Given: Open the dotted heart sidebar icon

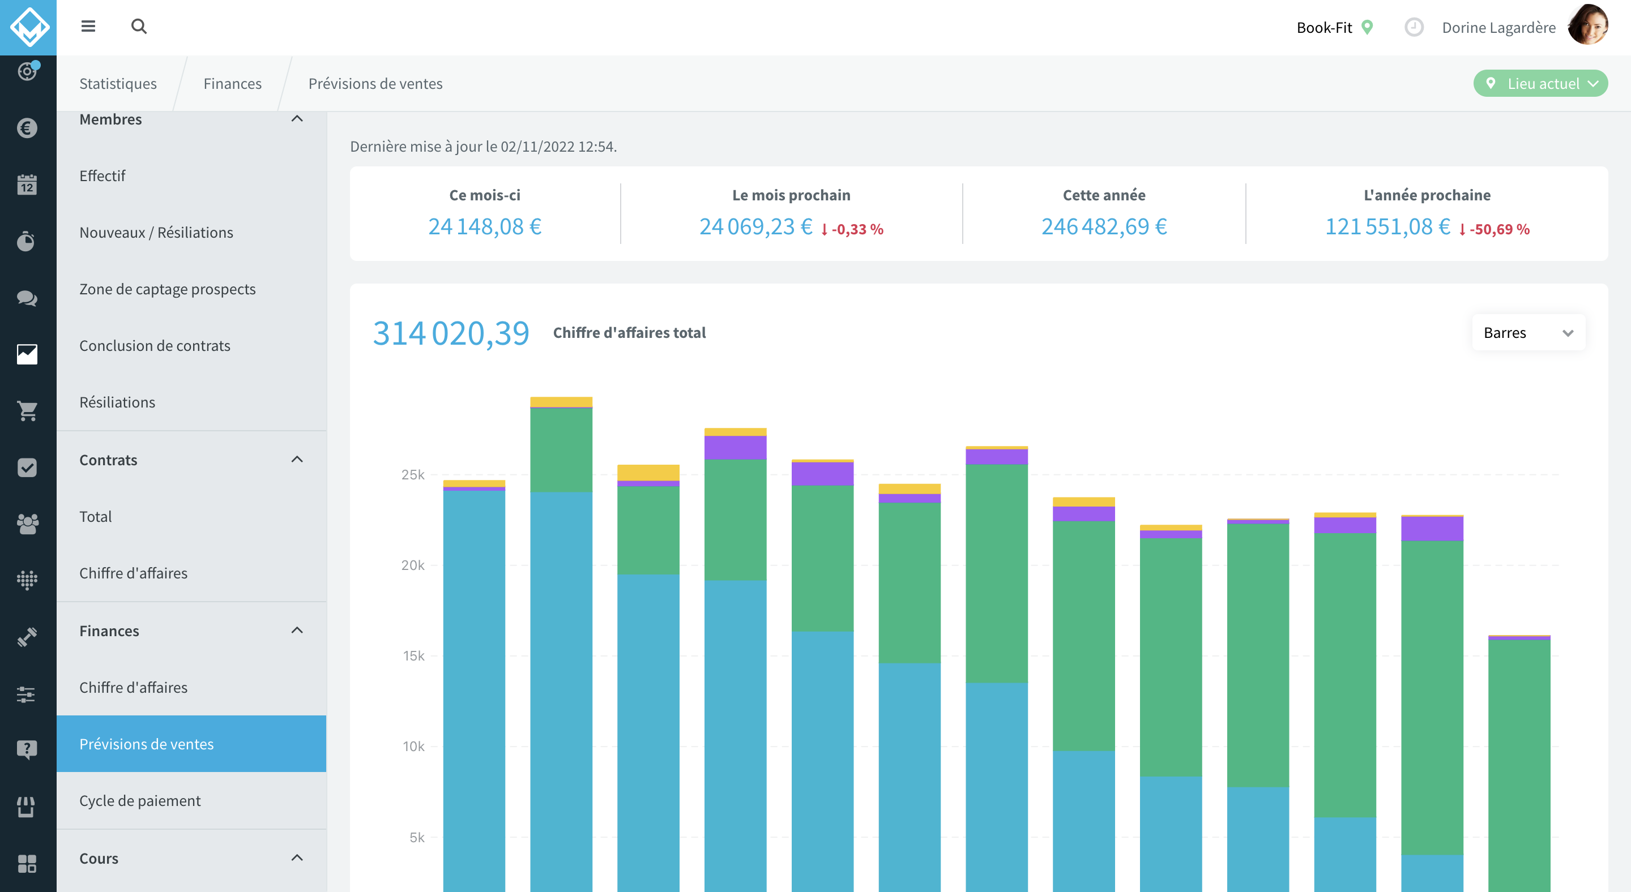Looking at the screenshot, I should 27,580.
